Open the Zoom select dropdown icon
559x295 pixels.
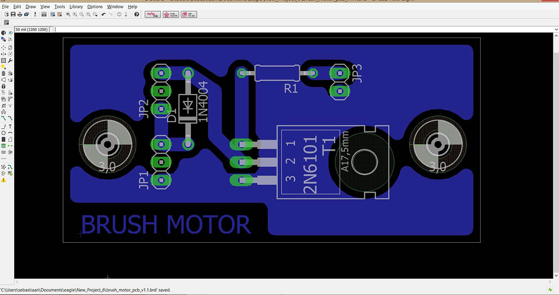pyautogui.click(x=95, y=14)
